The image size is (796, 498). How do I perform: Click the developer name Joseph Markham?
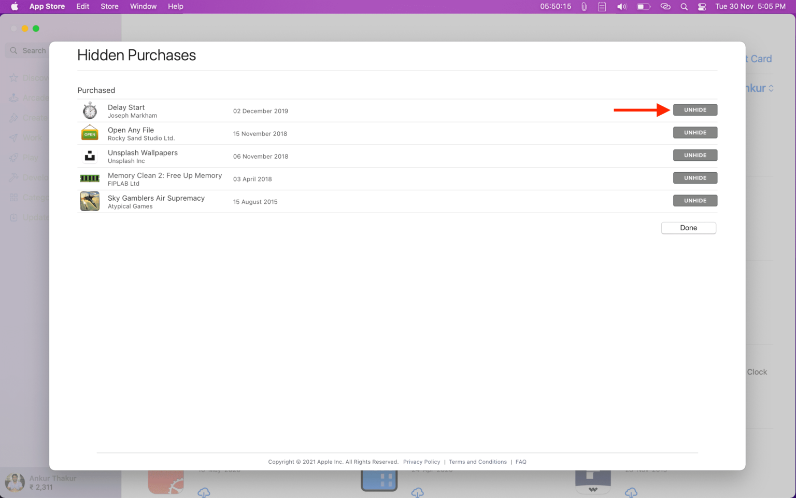(x=132, y=116)
